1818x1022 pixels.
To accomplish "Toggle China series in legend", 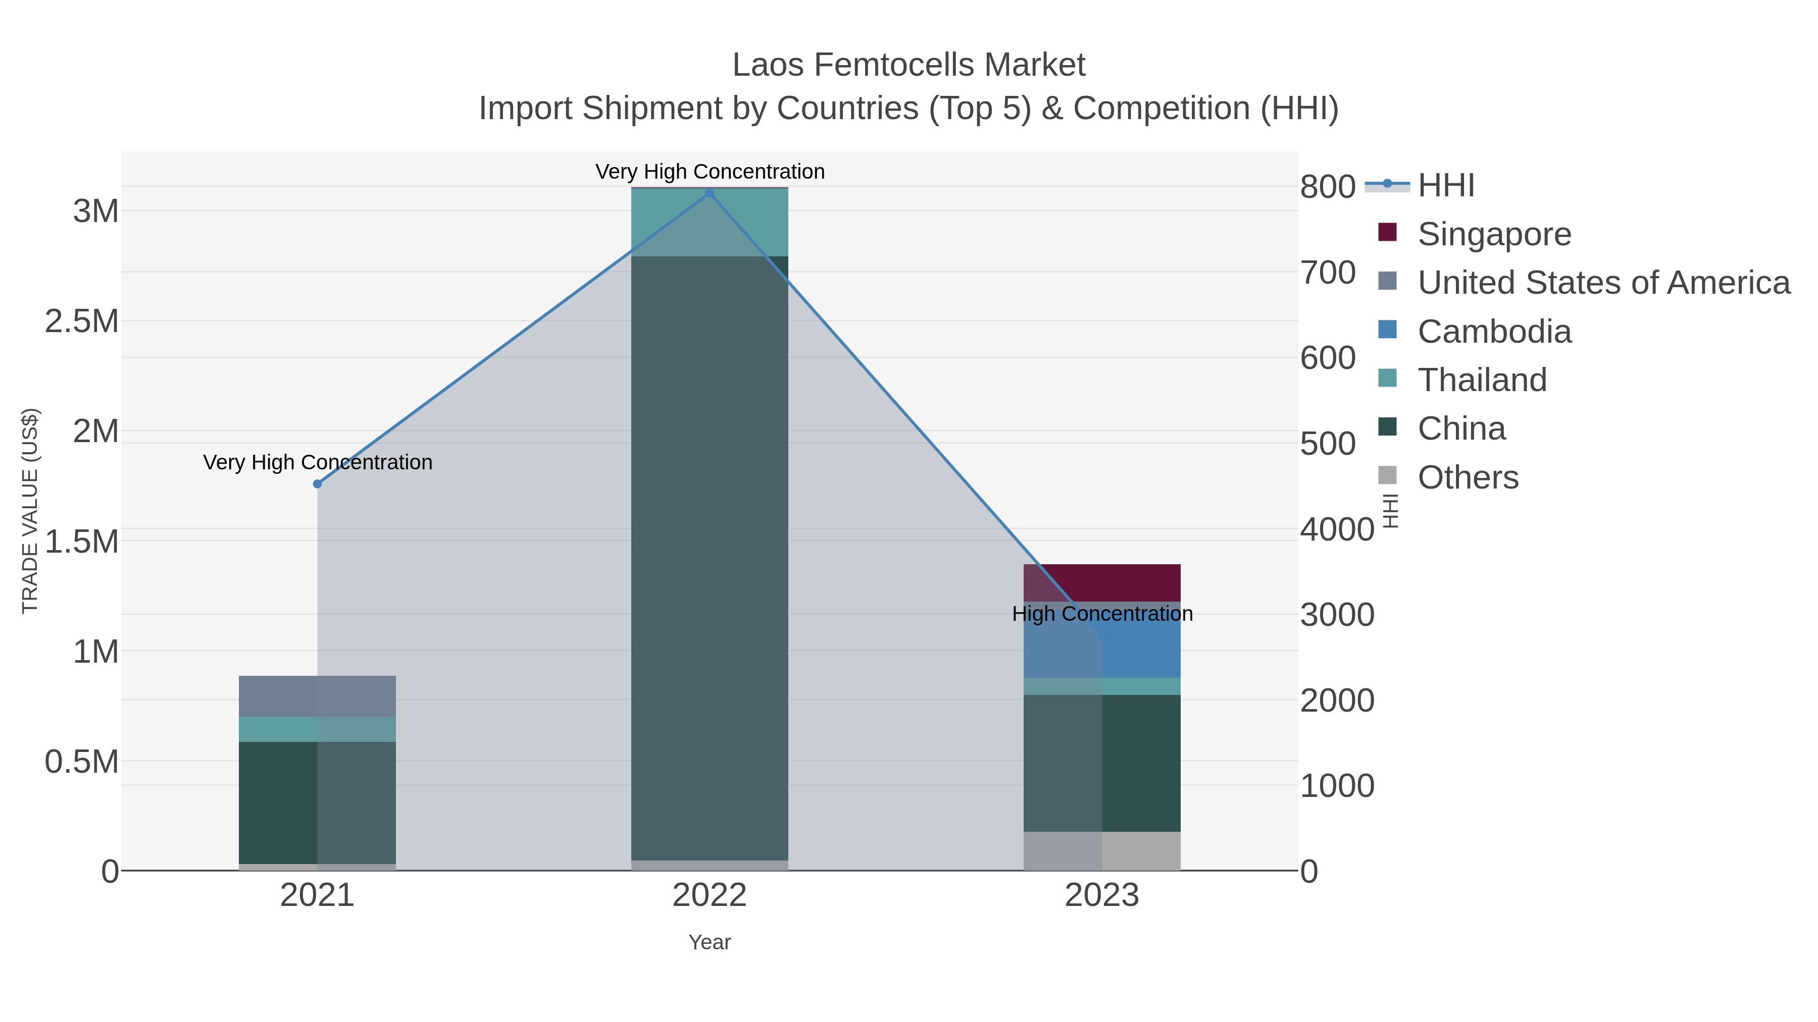I will [1442, 428].
